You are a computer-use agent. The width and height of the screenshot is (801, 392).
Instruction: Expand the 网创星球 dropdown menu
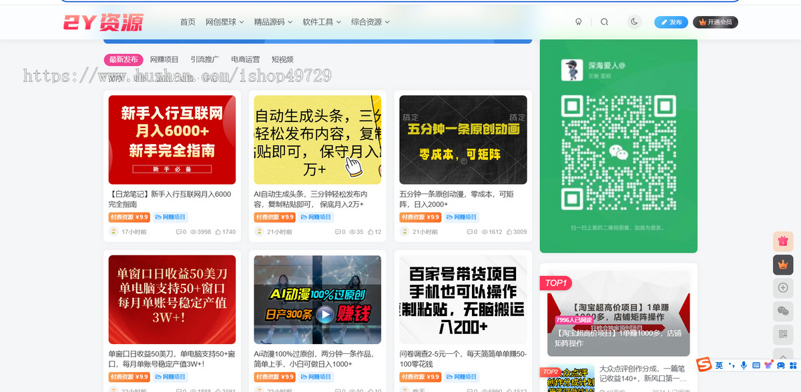point(224,22)
